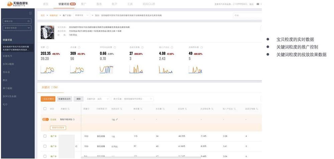Expand the 推广计划 breadcrumb dropdown
The width and height of the screenshot is (334, 159).
[x=82, y=15]
